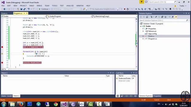Restart debugging with the circular arrow icon

point(127,9)
